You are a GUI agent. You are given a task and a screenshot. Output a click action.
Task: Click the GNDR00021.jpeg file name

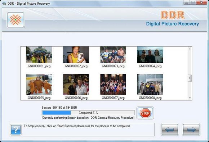[39, 66]
